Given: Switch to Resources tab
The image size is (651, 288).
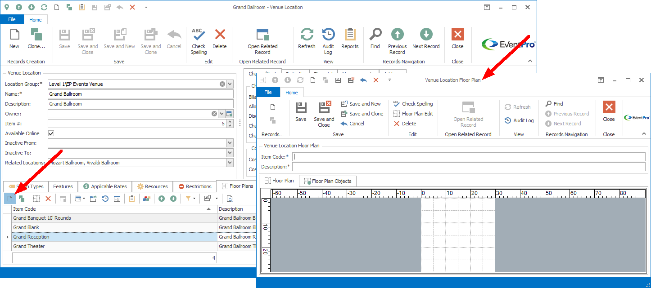Looking at the screenshot, I should click(152, 186).
